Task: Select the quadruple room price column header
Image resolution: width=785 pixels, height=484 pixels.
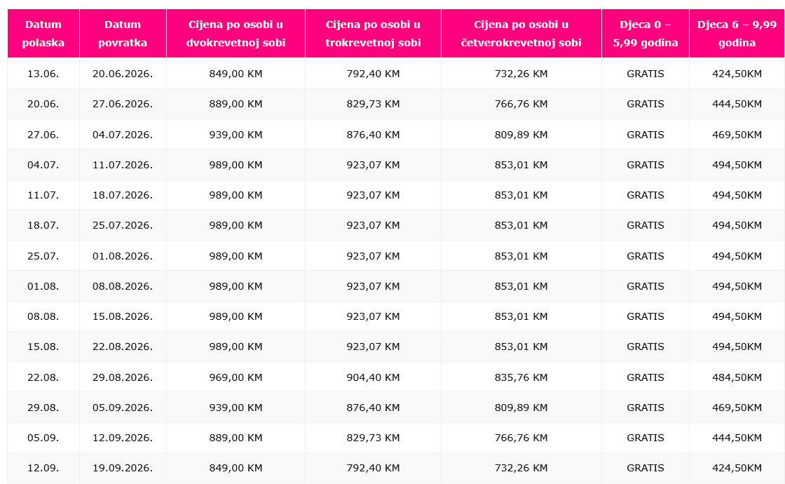Action: 521,34
